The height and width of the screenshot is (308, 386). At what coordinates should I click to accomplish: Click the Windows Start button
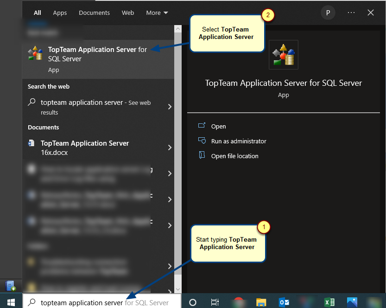[11, 302]
